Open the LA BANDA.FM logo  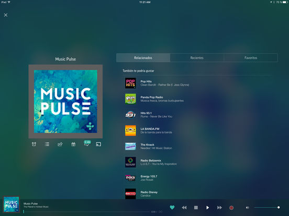click(x=130, y=130)
